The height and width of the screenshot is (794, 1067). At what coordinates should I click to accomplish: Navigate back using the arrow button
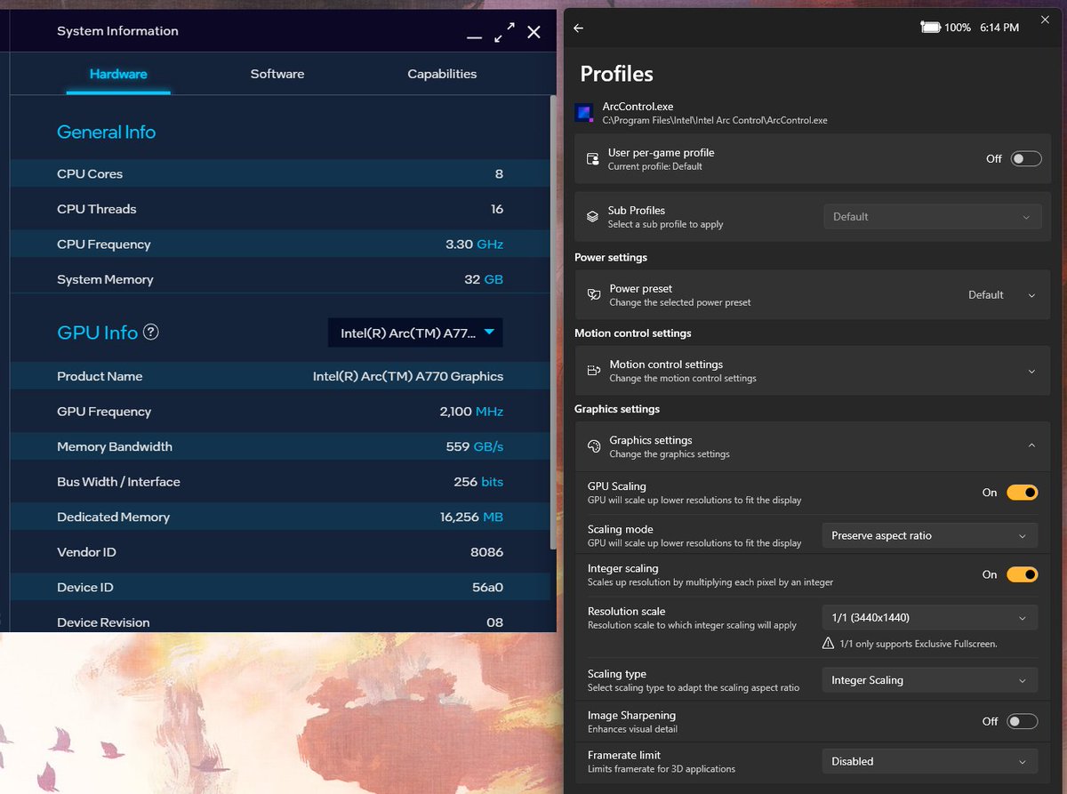578,28
